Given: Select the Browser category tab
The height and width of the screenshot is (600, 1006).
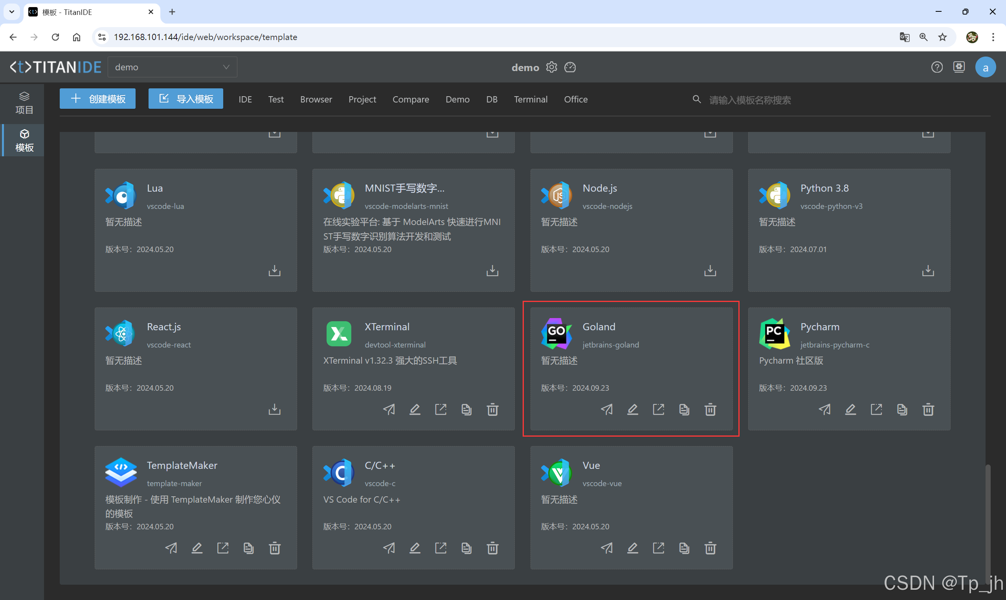Looking at the screenshot, I should 316,99.
